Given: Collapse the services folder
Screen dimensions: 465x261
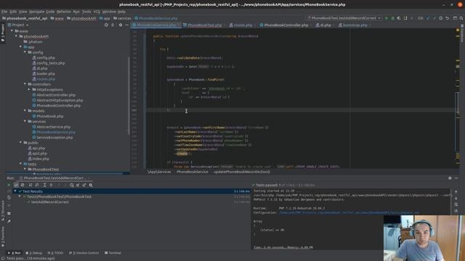Looking at the screenshot, I should pos(25,121).
